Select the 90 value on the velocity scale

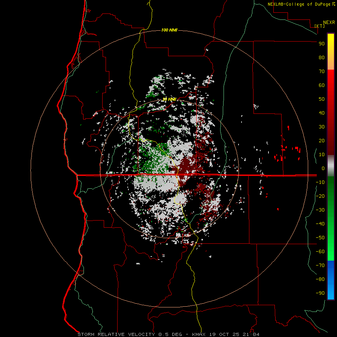[322, 44]
